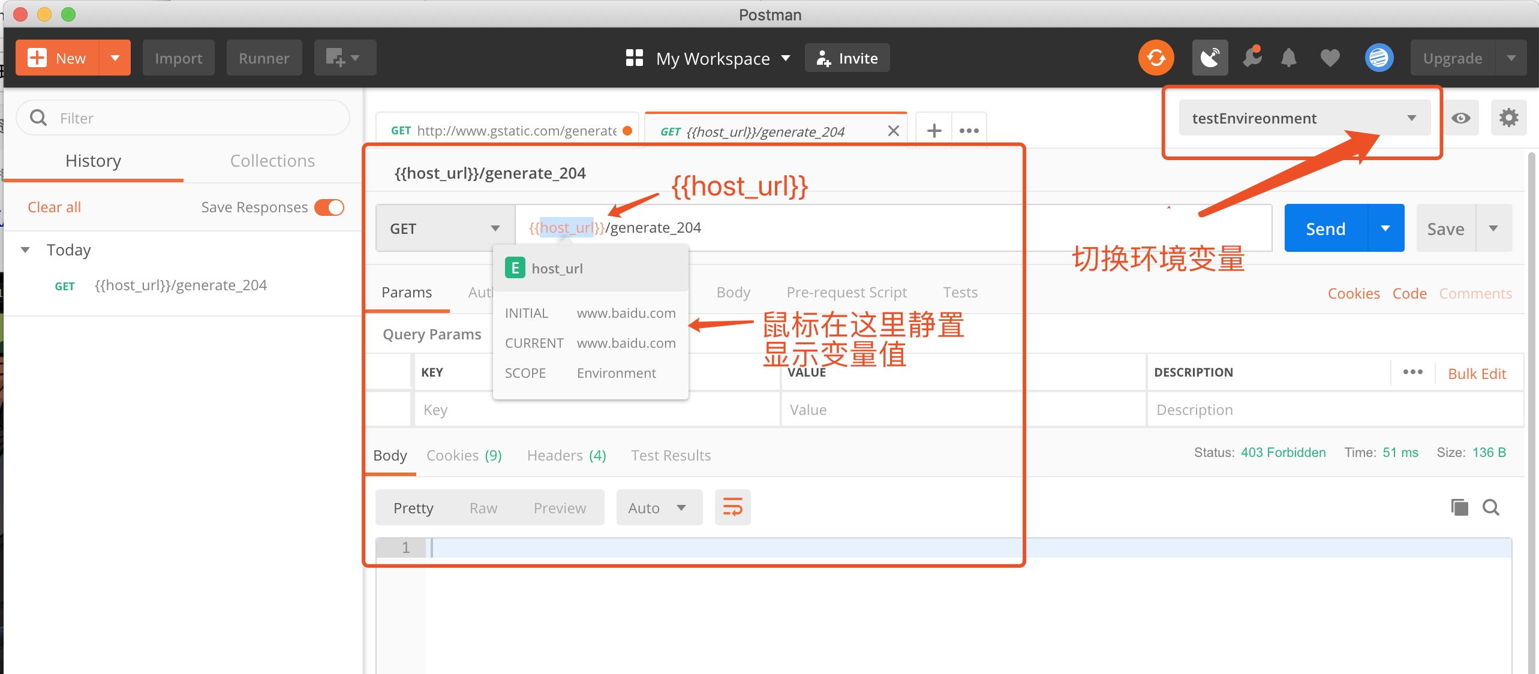The height and width of the screenshot is (674, 1539).
Task: Click the Clear all link
Action: coord(54,207)
